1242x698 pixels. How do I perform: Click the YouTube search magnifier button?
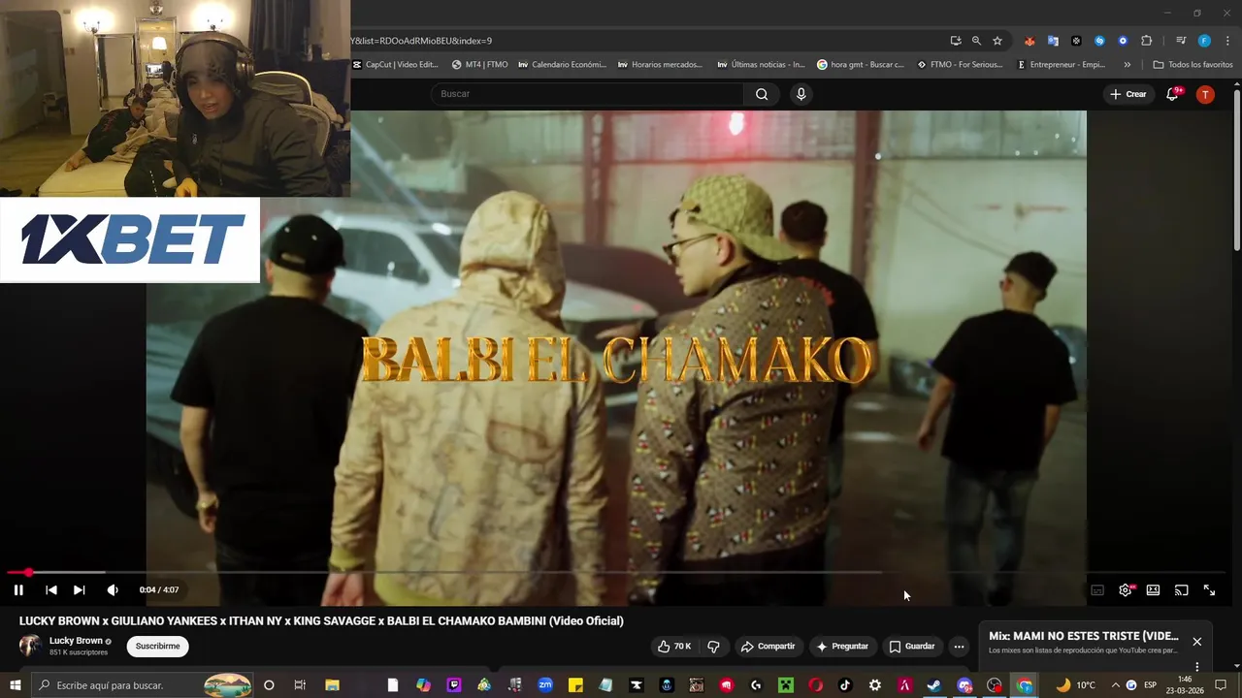coord(762,94)
